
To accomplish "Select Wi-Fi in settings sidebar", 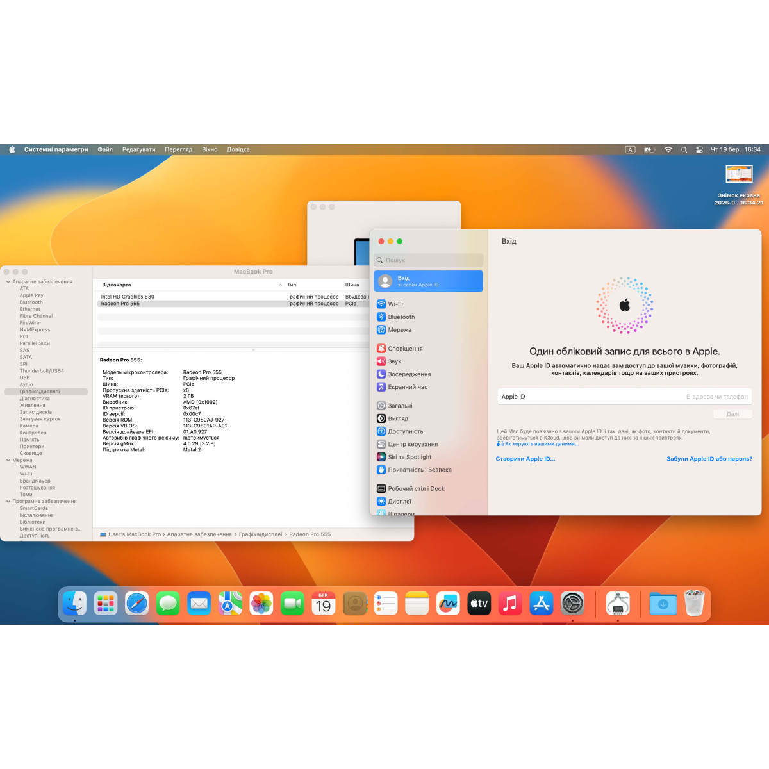I will pyautogui.click(x=428, y=304).
